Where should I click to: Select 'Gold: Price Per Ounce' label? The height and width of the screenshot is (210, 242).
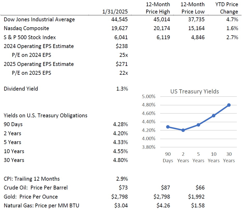[x=31, y=197]
